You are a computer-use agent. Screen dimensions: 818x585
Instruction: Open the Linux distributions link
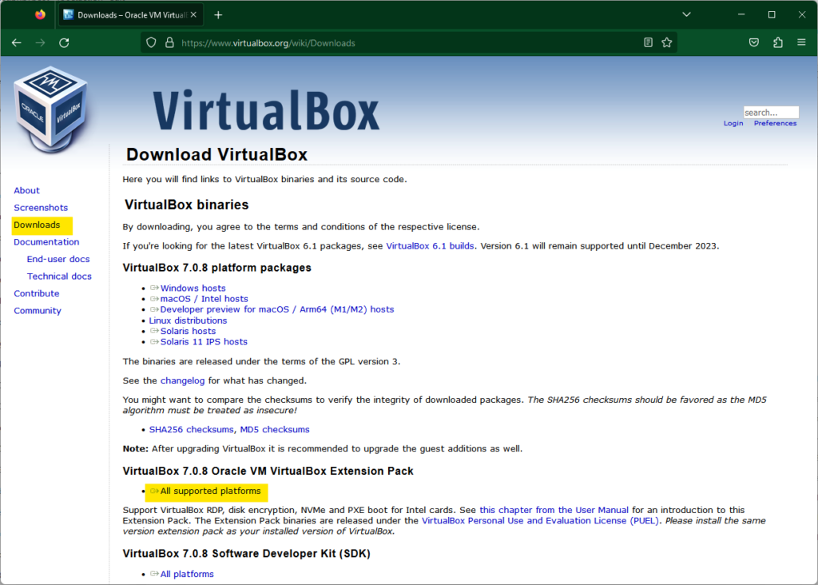(x=188, y=320)
